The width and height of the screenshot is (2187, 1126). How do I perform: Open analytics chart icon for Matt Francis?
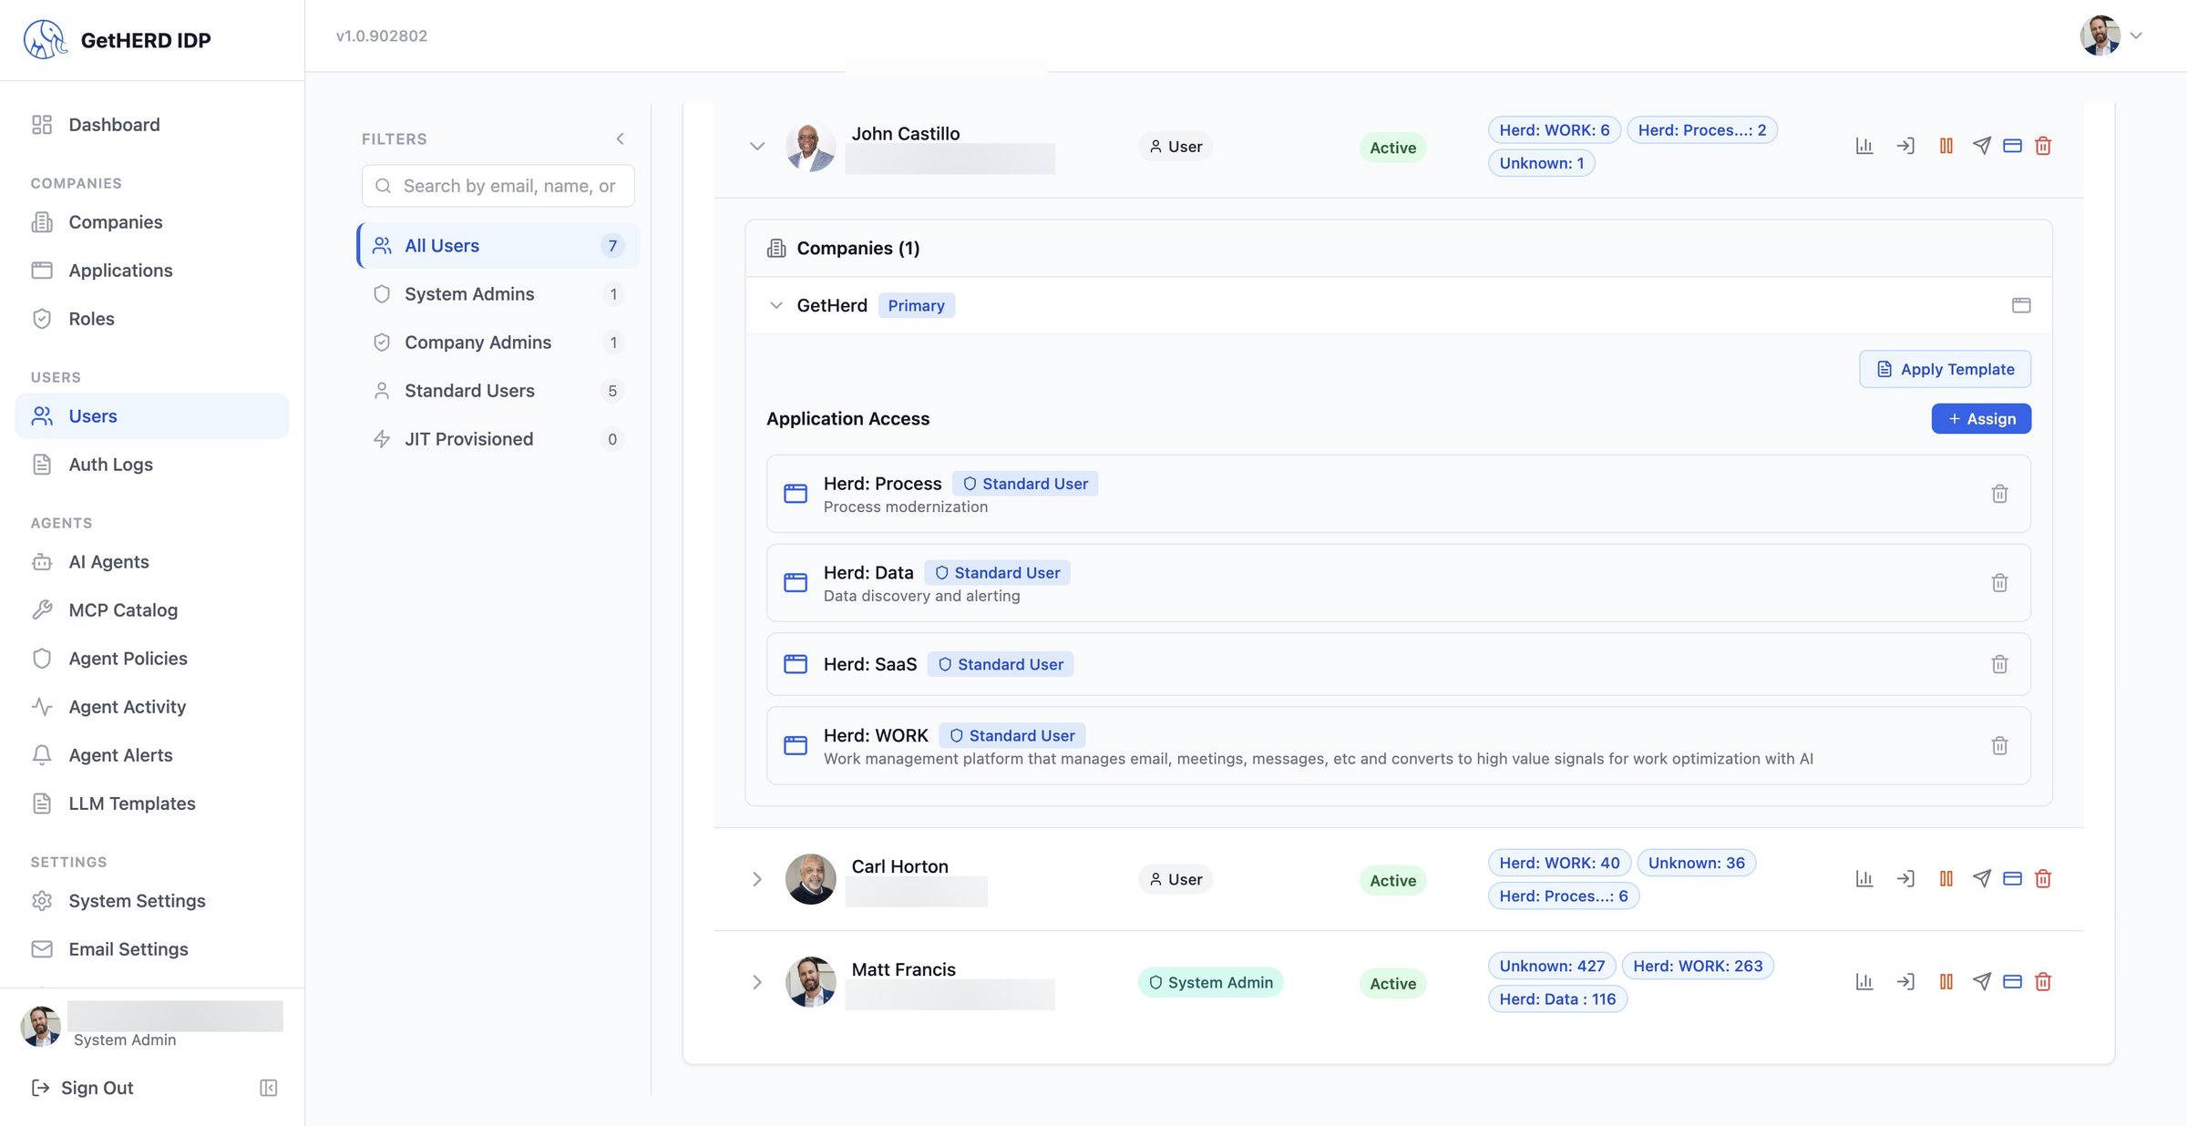point(1864,982)
